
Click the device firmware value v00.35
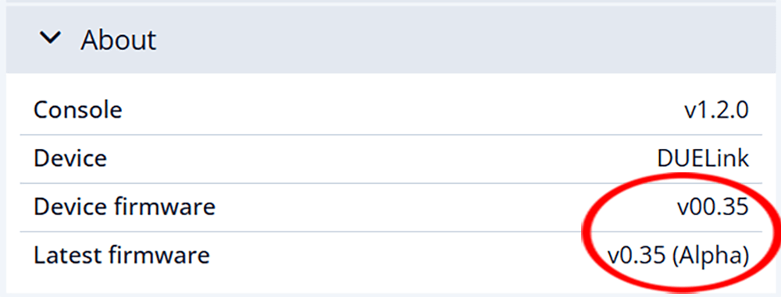tap(713, 207)
